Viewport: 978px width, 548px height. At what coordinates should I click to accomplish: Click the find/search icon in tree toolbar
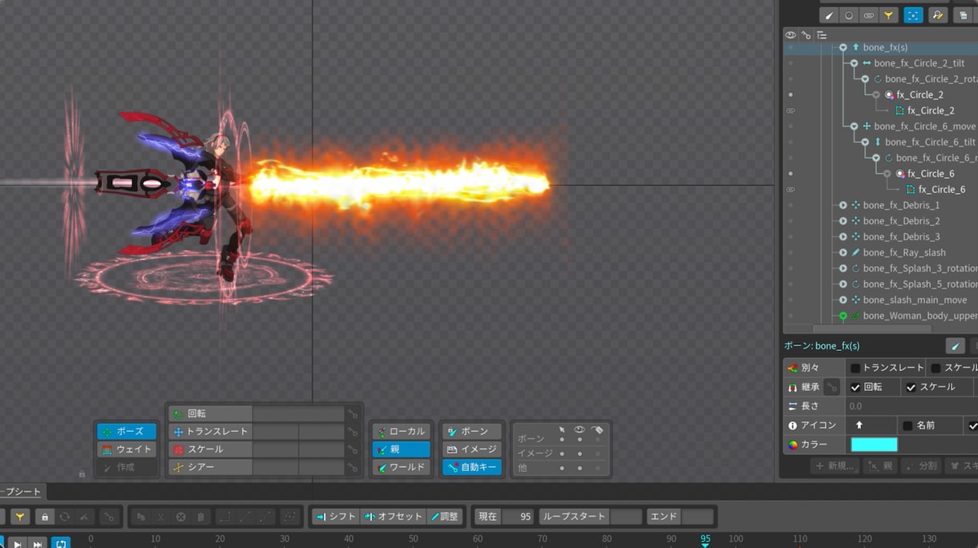click(937, 15)
